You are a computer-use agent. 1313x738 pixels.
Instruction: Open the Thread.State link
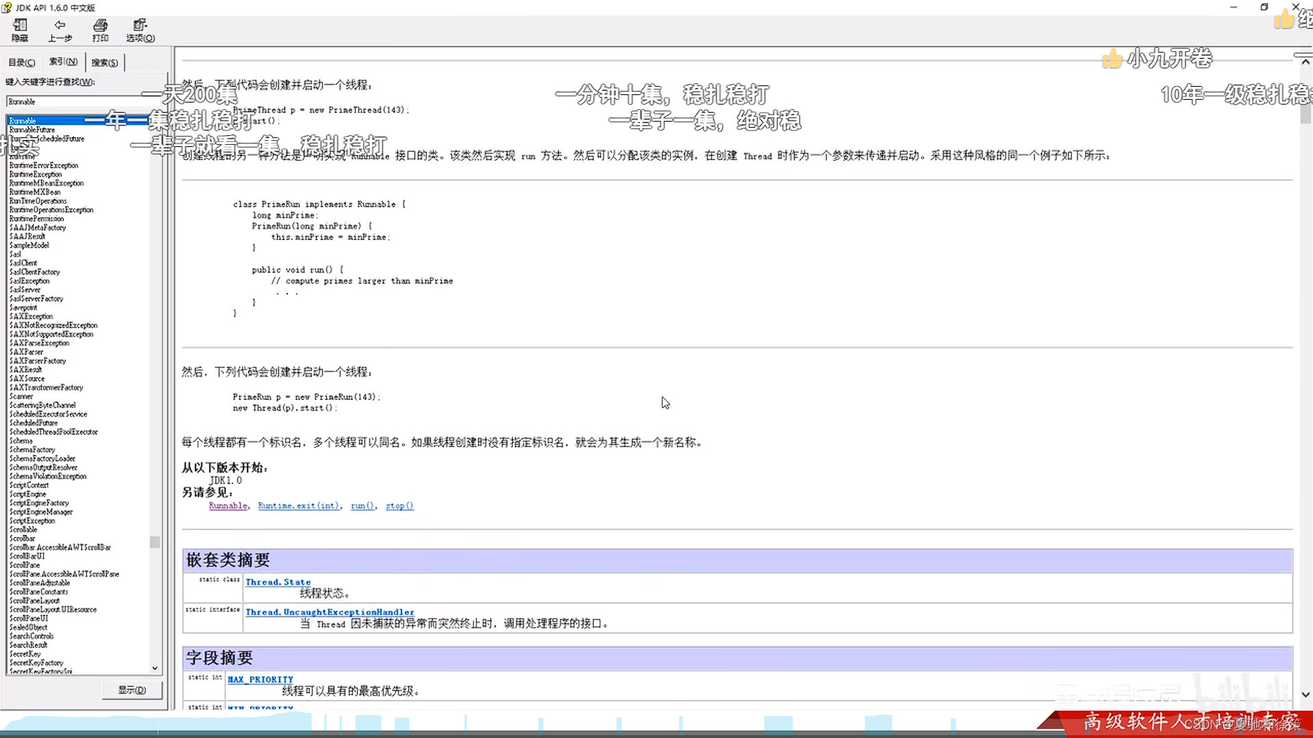coord(278,582)
